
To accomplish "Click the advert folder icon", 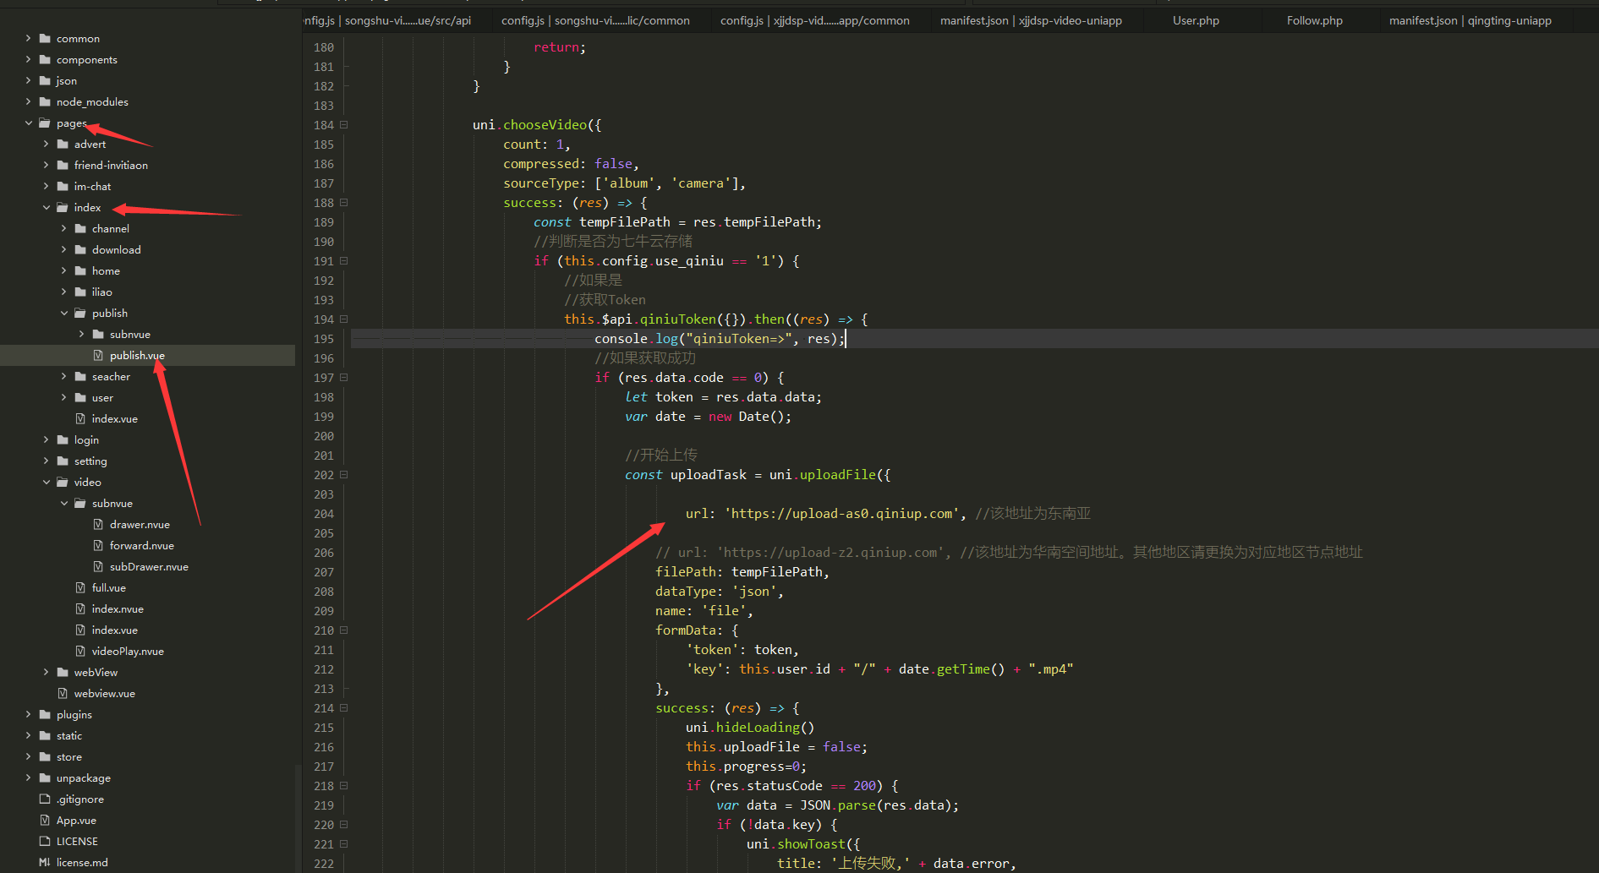I will [63, 144].
